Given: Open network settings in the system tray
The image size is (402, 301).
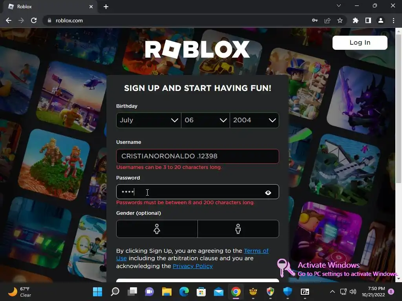Looking at the screenshot, I should click(343, 292).
